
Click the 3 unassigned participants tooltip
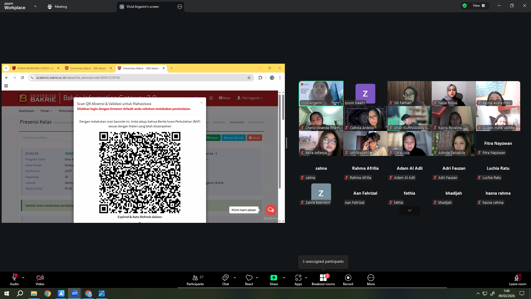(323, 262)
